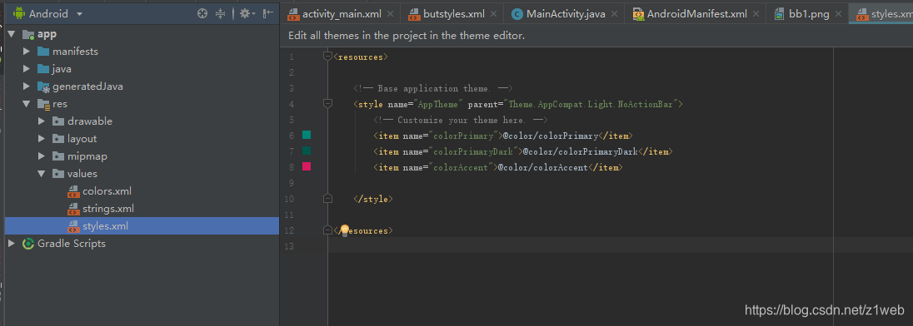Click the collapse all icon in project panel
Image resolution: width=913 pixels, height=326 pixels.
220,13
